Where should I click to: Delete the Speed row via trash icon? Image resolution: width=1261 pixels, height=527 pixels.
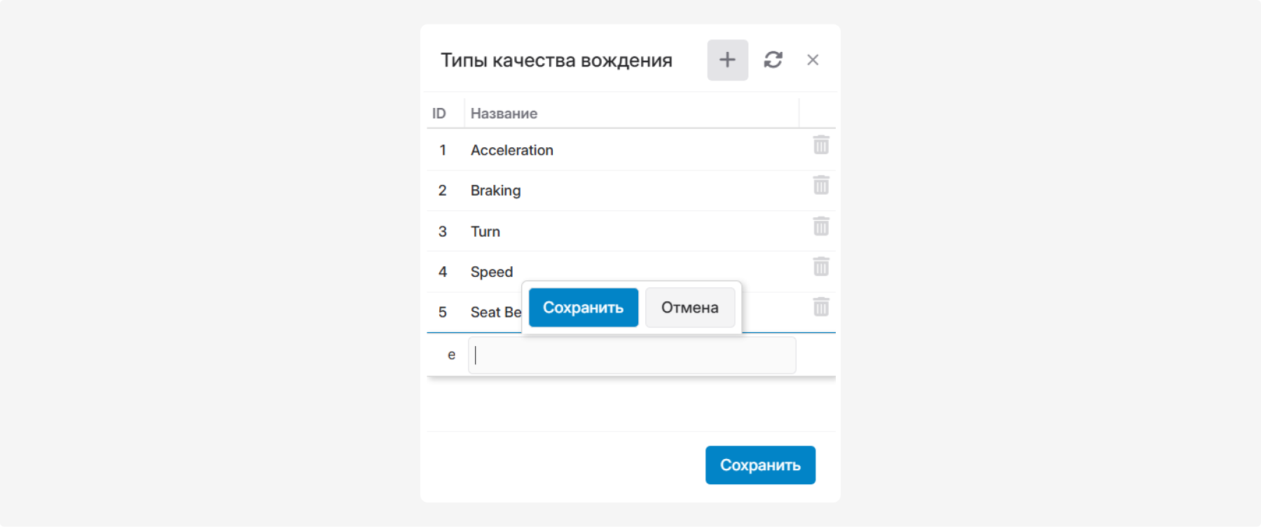click(821, 266)
